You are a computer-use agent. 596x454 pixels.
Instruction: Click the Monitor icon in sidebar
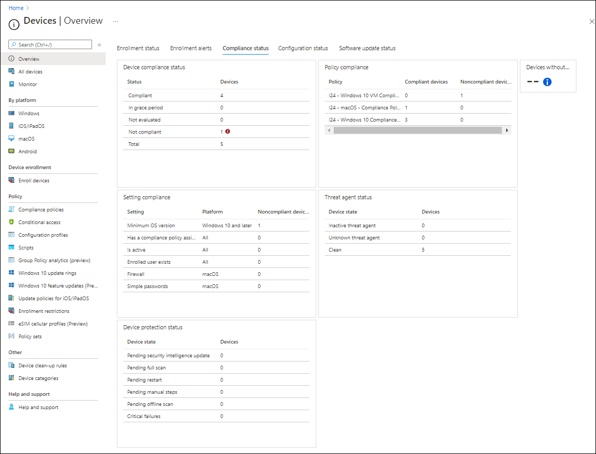[12, 85]
